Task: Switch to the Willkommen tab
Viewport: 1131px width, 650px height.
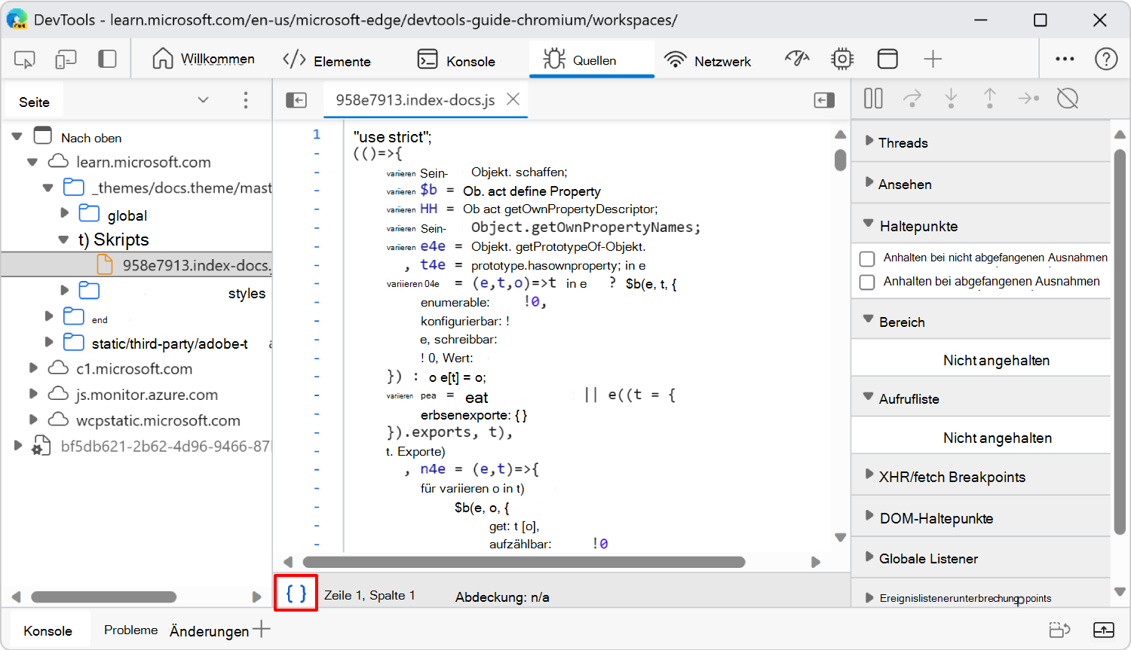Action: 204,59
